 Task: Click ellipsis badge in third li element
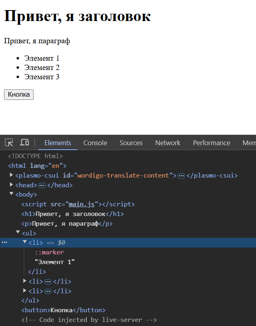[48, 291]
